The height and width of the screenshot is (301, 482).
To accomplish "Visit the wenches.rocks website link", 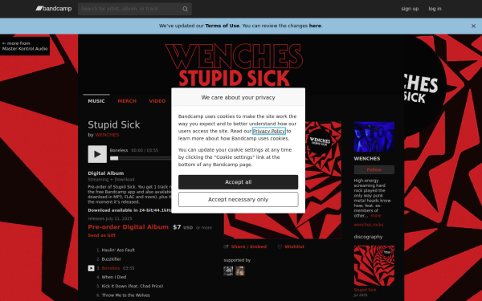I will click(x=369, y=225).
